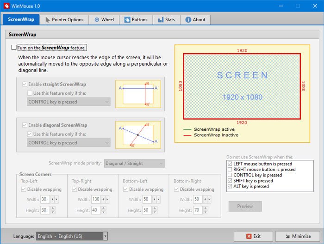This screenshot has height=244, width=324.
Task: Open the About tab
Action: [x=195, y=20]
